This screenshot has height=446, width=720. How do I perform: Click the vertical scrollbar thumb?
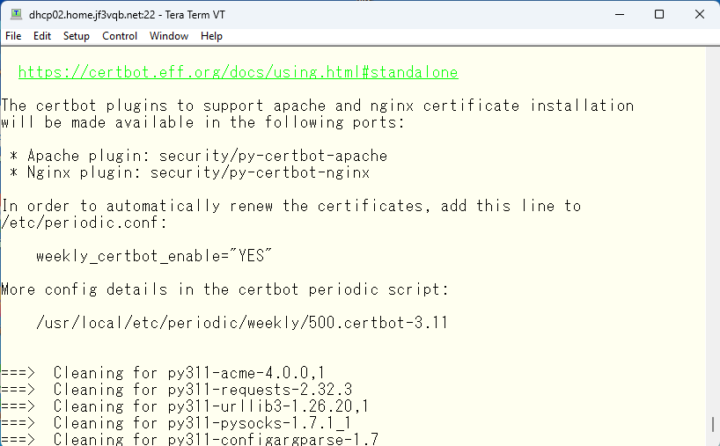[x=713, y=424]
